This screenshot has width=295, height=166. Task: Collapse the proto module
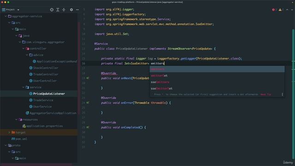[x=6, y=145]
